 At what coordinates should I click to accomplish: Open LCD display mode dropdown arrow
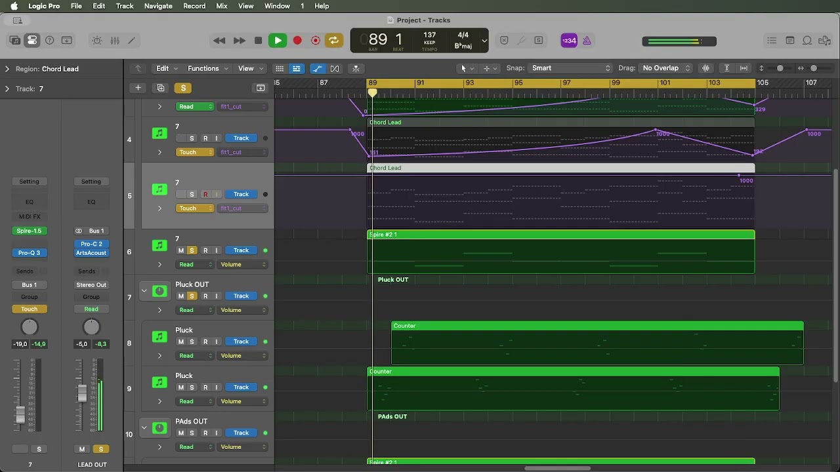tap(484, 41)
